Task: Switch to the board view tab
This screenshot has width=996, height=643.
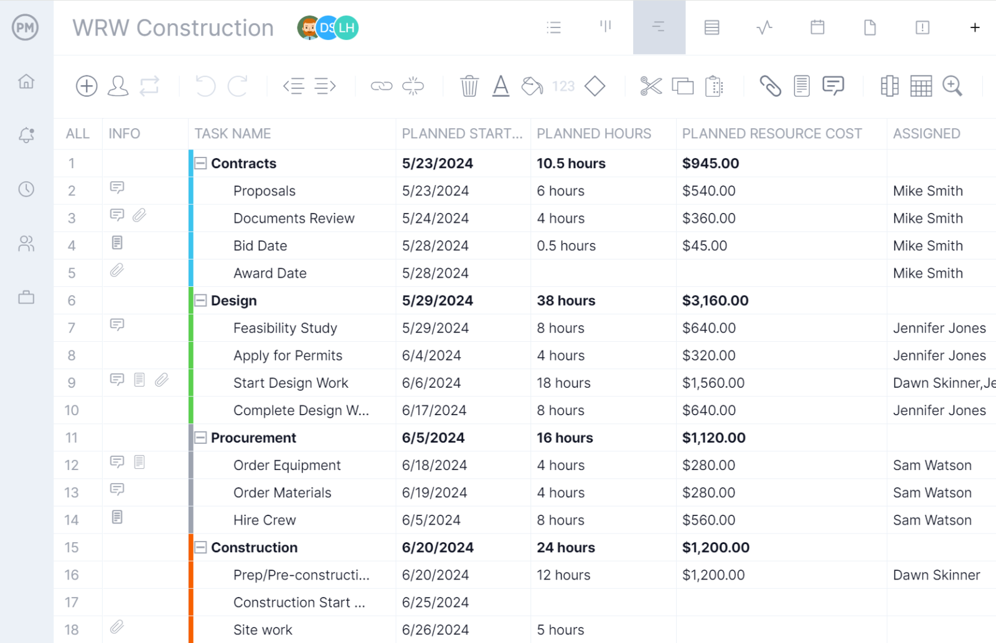Action: (x=606, y=26)
